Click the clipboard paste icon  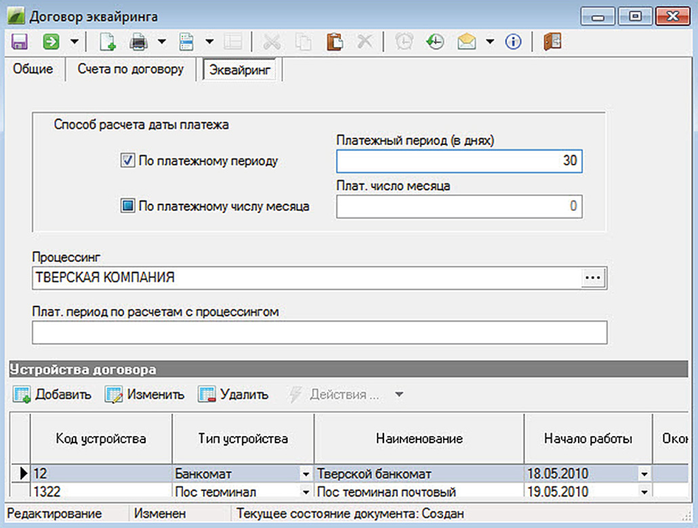pos(335,42)
